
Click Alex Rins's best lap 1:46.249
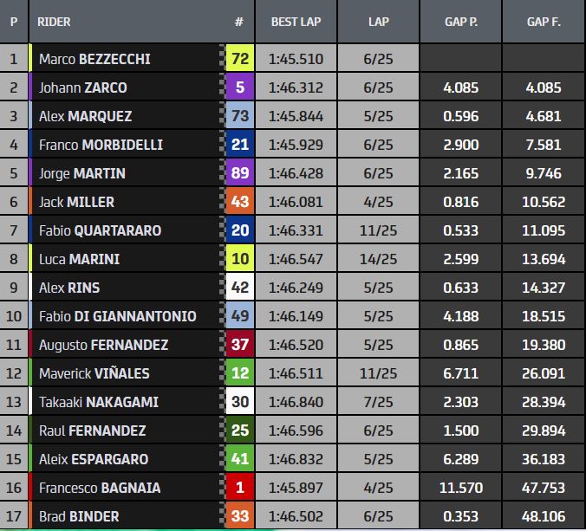(x=296, y=288)
